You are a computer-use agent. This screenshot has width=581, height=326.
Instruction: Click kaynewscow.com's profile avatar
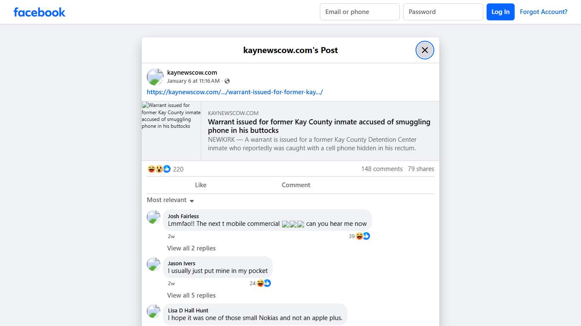tap(155, 76)
